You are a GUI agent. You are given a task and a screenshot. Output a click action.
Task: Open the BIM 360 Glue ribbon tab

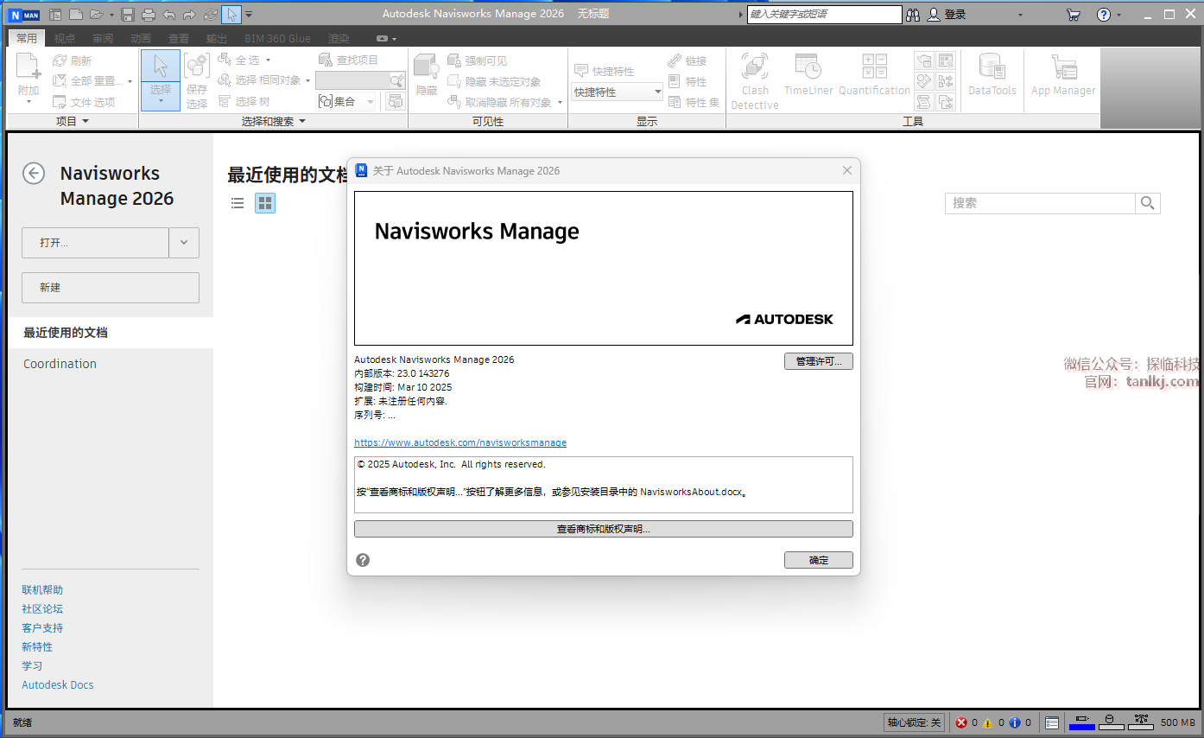pos(277,38)
